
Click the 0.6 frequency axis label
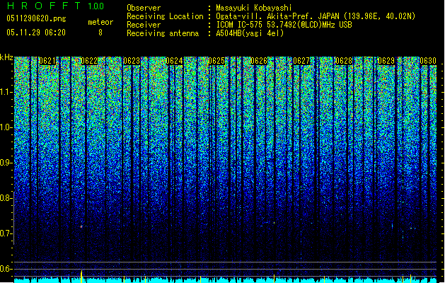coord(6,269)
